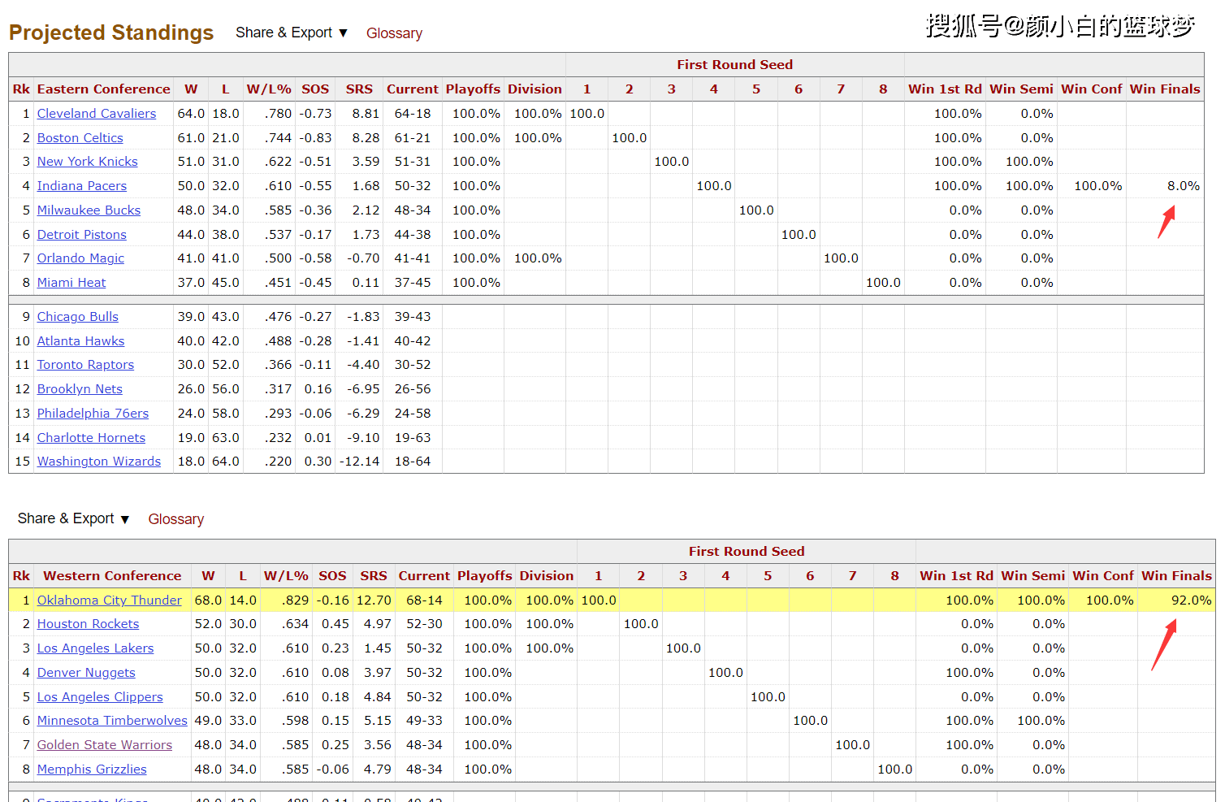Sort Western table by Win Conf header
The width and height of the screenshot is (1225, 802).
1103,576
